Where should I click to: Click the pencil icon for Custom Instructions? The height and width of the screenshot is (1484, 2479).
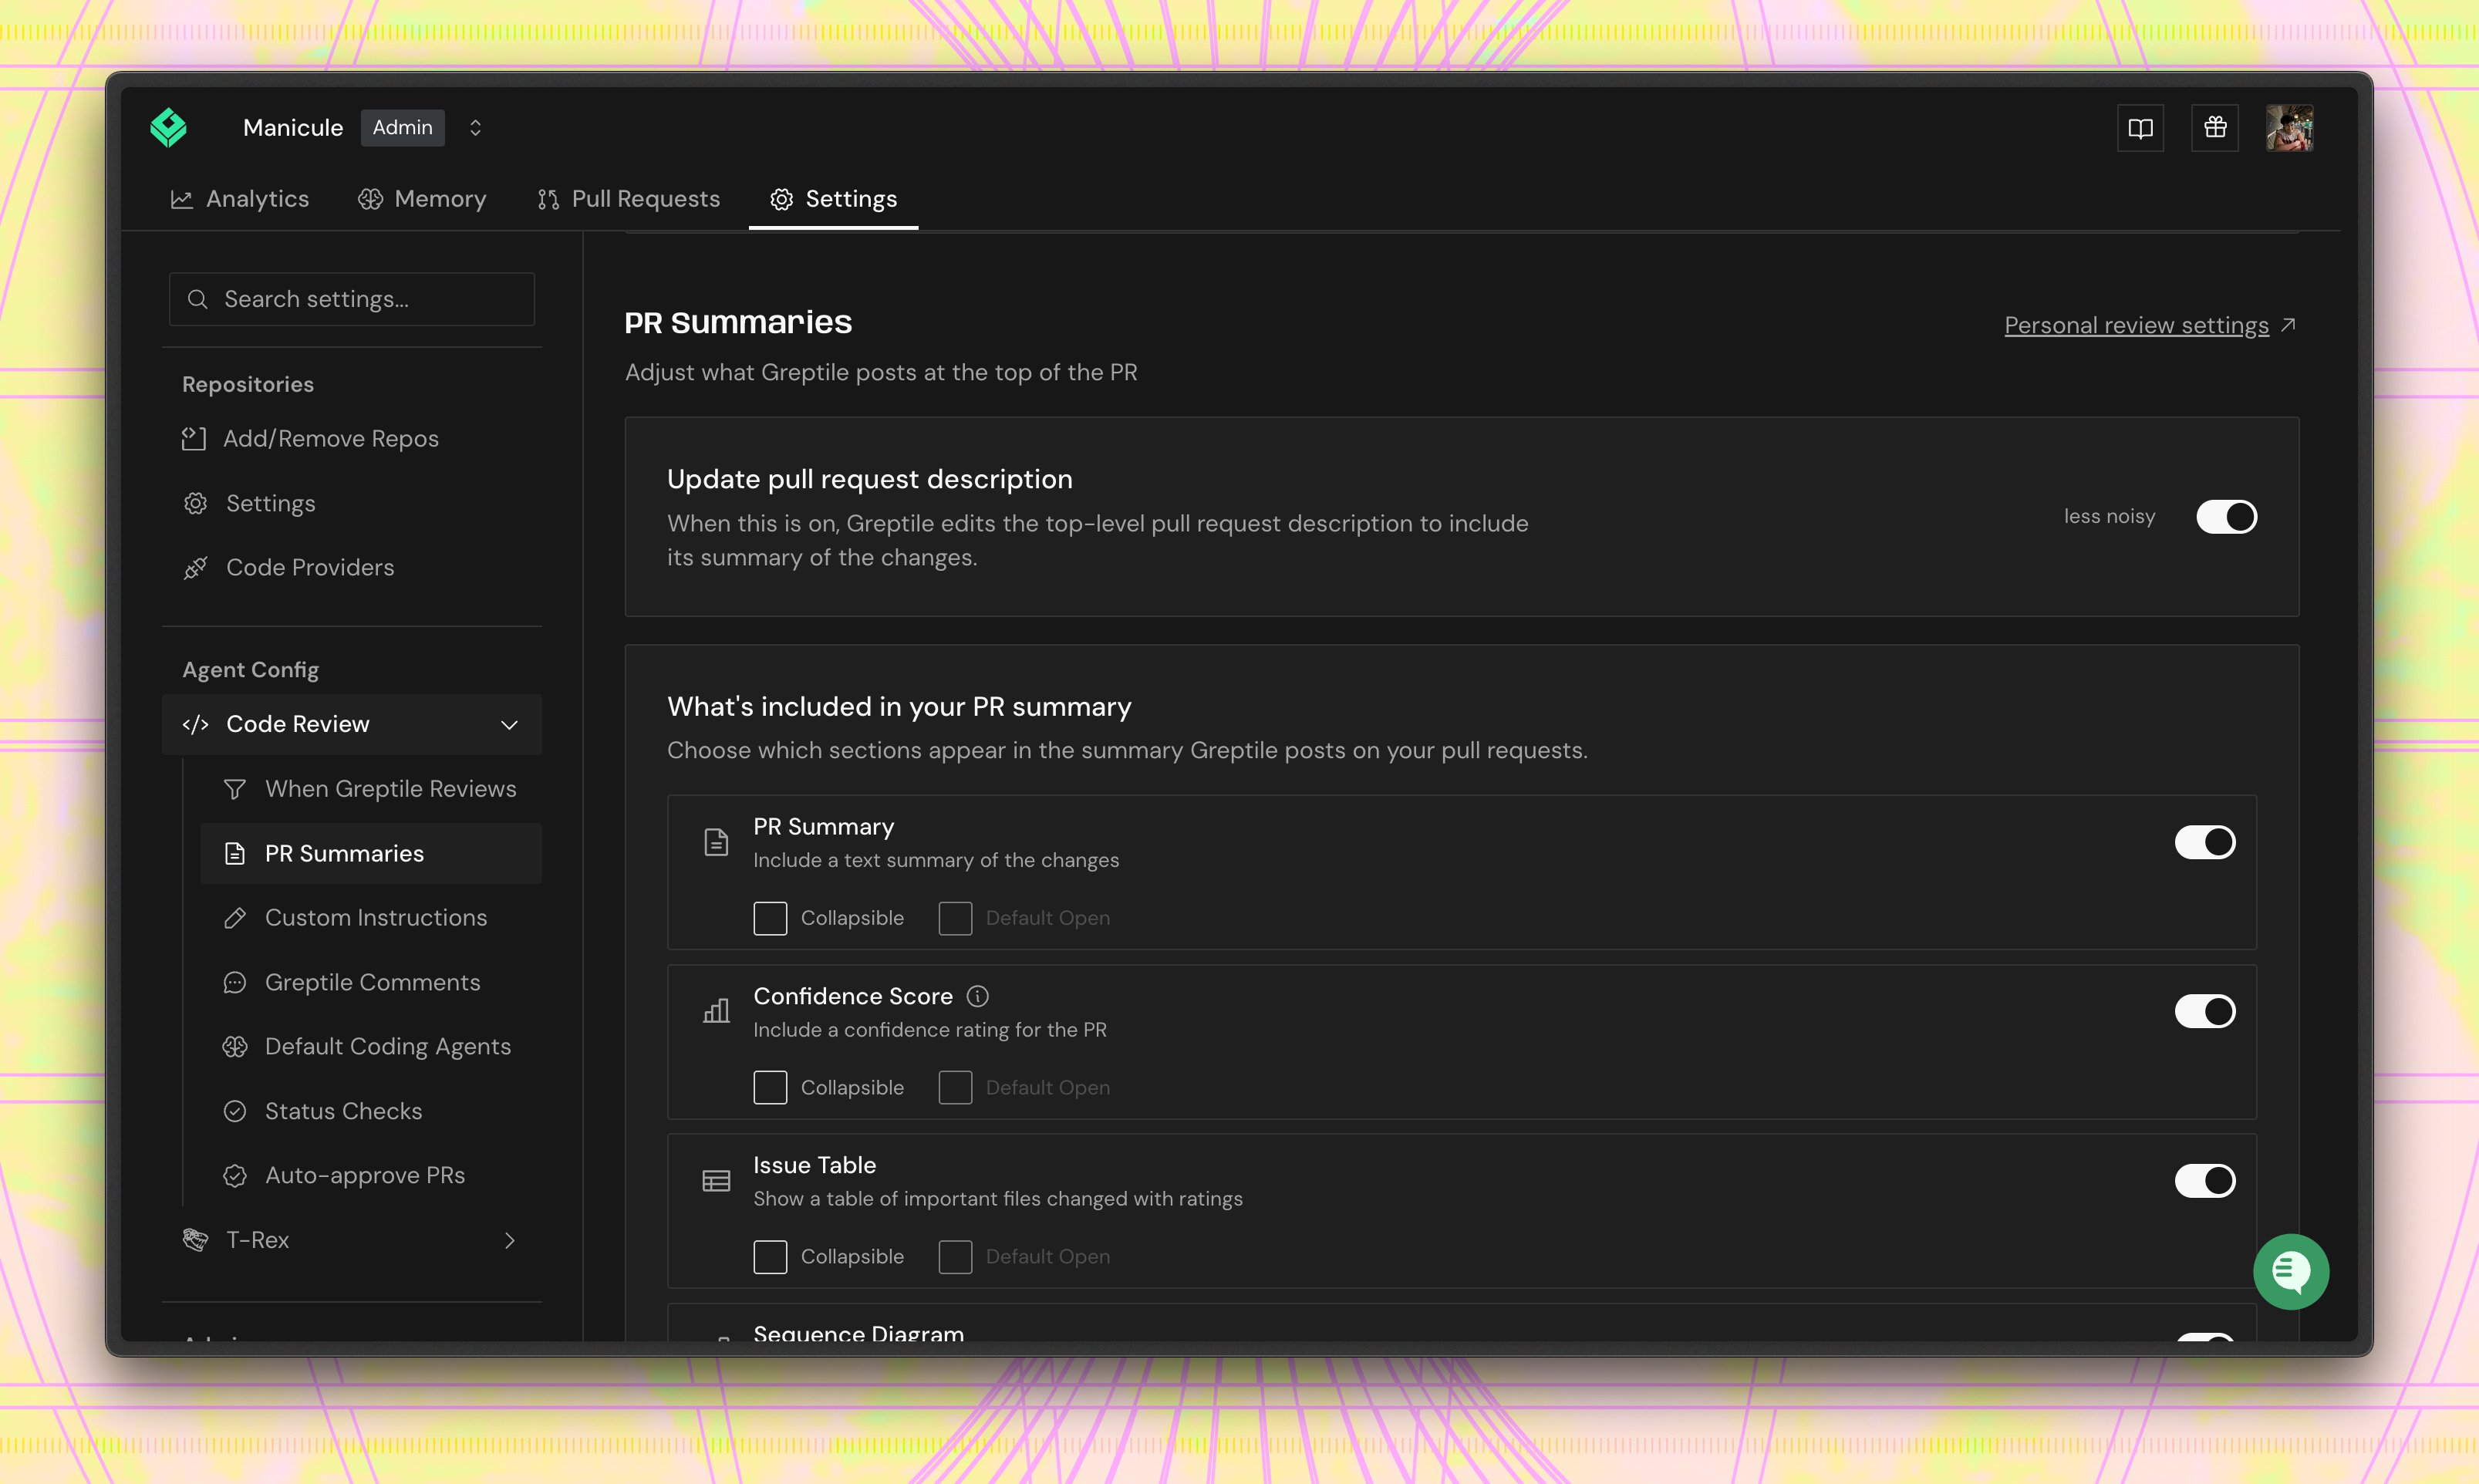[235, 918]
